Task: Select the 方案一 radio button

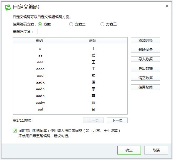Action: 40,24
